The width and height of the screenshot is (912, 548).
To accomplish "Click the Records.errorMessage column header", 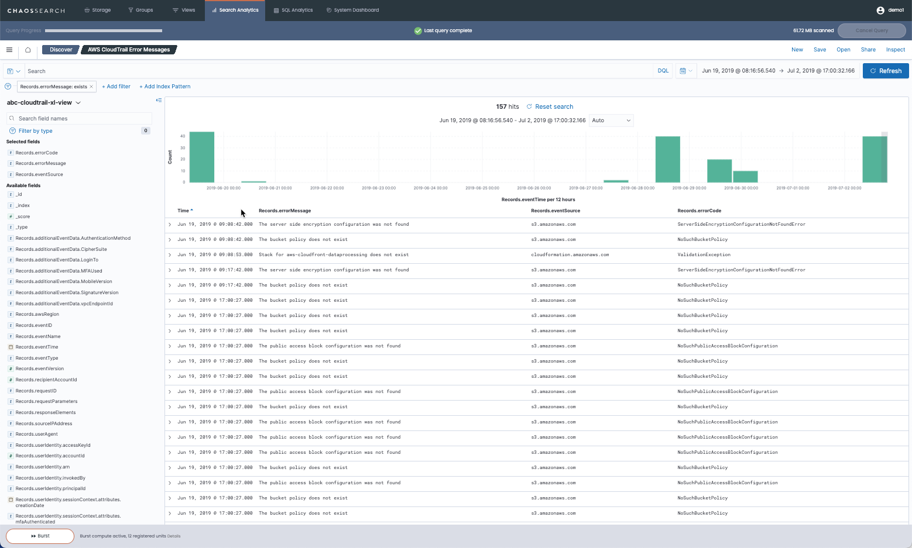I will pos(284,211).
